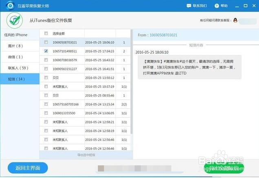Click the 导出选中短信 button

click(x=86, y=155)
